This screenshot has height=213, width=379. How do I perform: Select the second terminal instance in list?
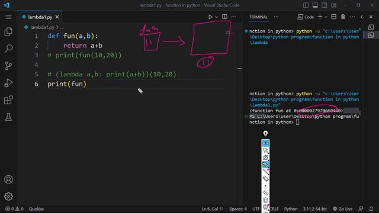click(x=371, y=35)
